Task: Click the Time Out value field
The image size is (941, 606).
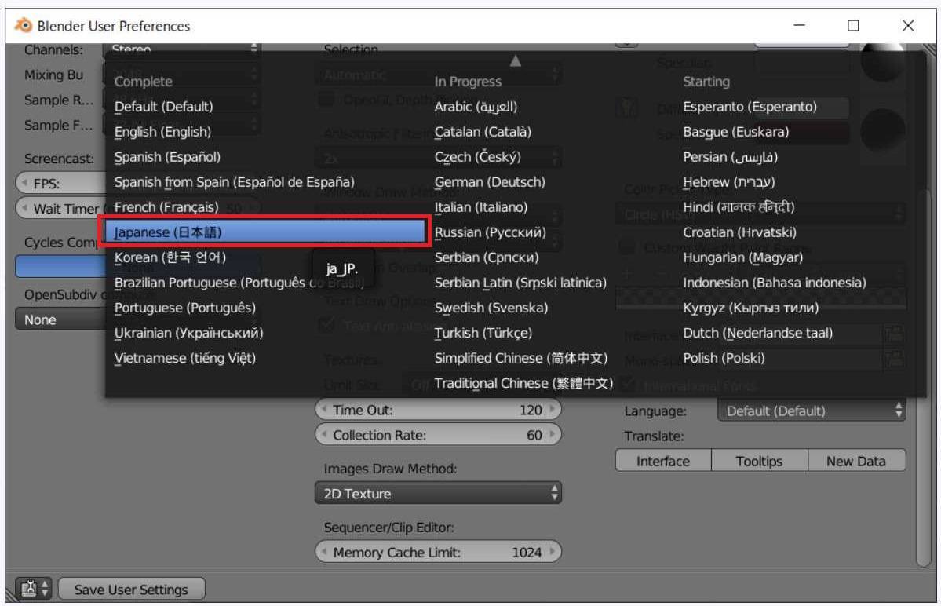Action: pyautogui.click(x=438, y=410)
